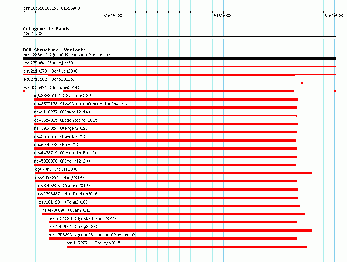
Task: Click the nsv4438709 GenomeinaBottle label
Action: 67,153
